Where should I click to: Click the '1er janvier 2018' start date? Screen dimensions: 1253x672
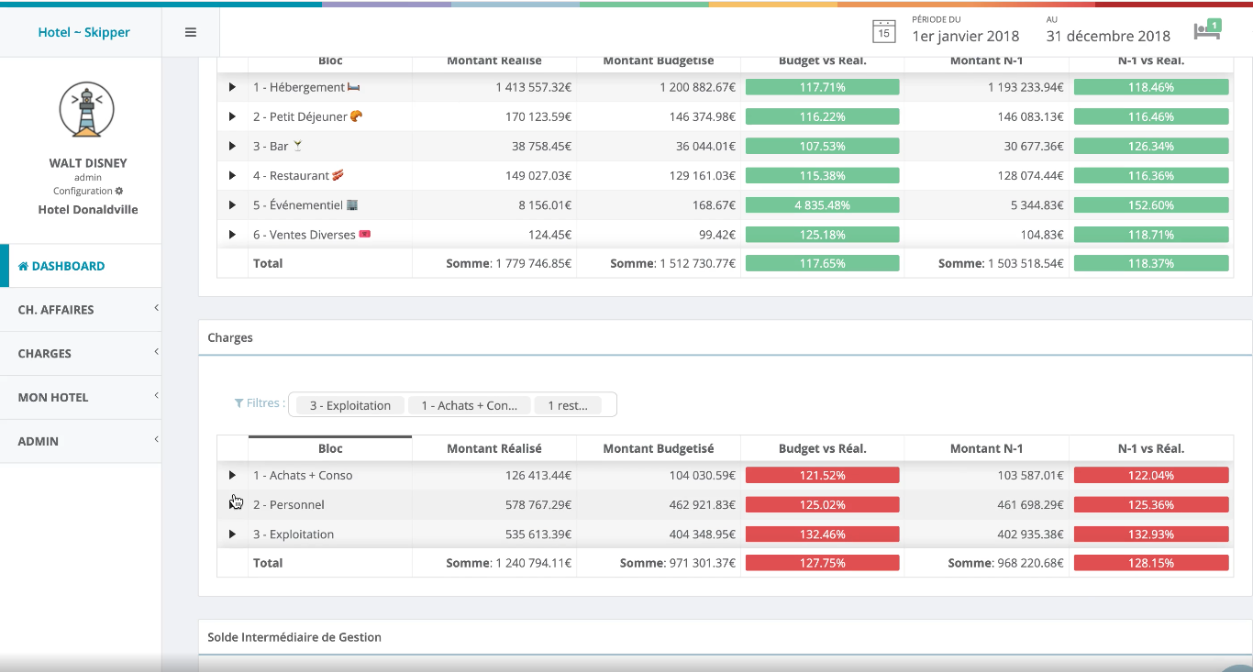965,36
